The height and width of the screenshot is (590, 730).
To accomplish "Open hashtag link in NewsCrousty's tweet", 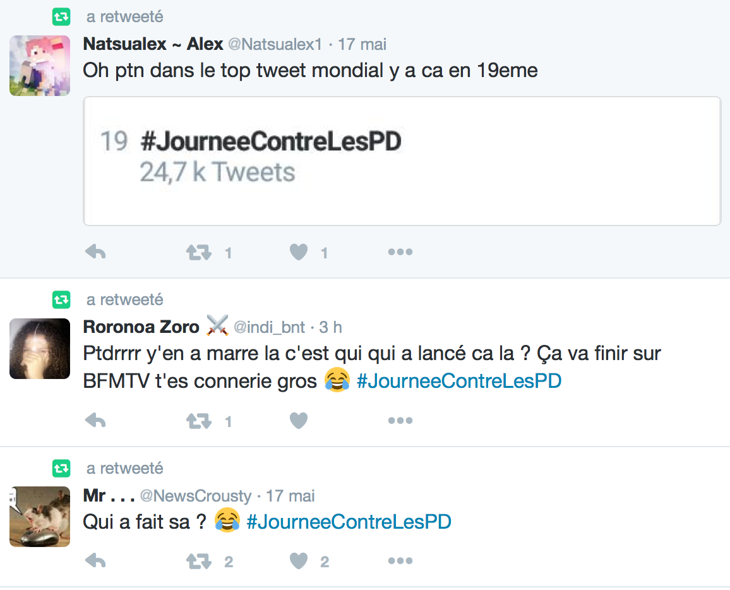I will coord(349,522).
